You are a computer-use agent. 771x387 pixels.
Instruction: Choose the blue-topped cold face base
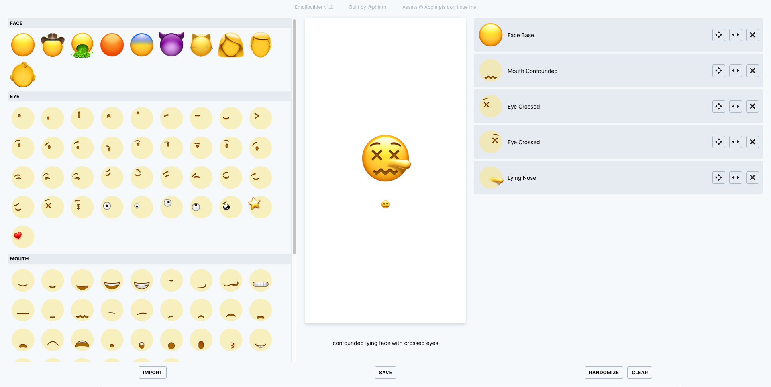(142, 45)
